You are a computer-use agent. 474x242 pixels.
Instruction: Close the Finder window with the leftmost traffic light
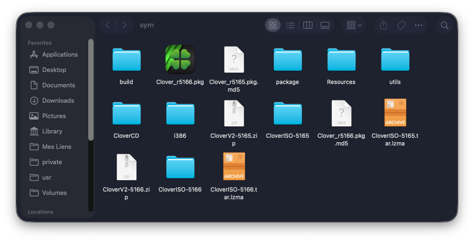click(29, 25)
